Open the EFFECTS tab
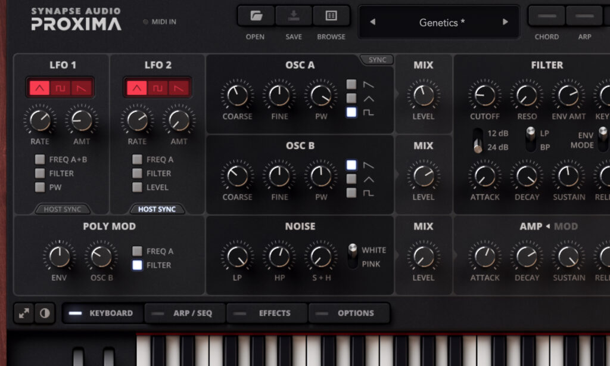Viewport: 610px width, 366px height. pos(266,313)
